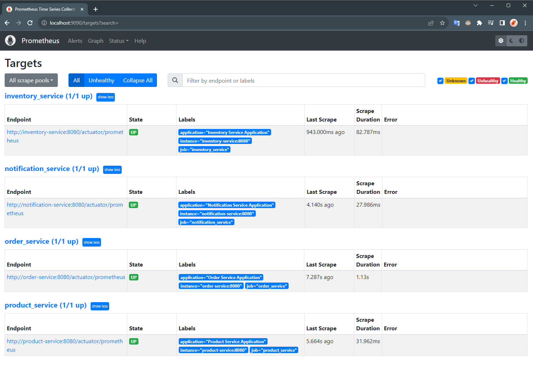
Task: Select browser default theme gear
Action: (x=501, y=41)
